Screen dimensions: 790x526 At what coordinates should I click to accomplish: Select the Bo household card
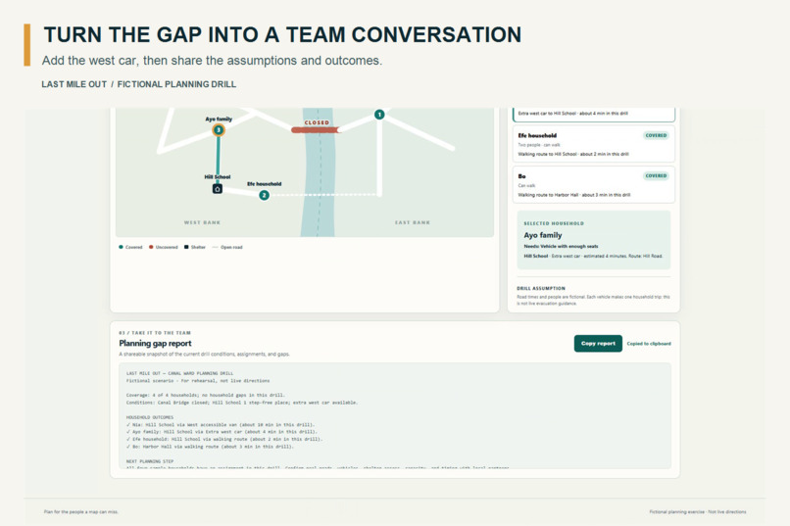[x=594, y=185]
